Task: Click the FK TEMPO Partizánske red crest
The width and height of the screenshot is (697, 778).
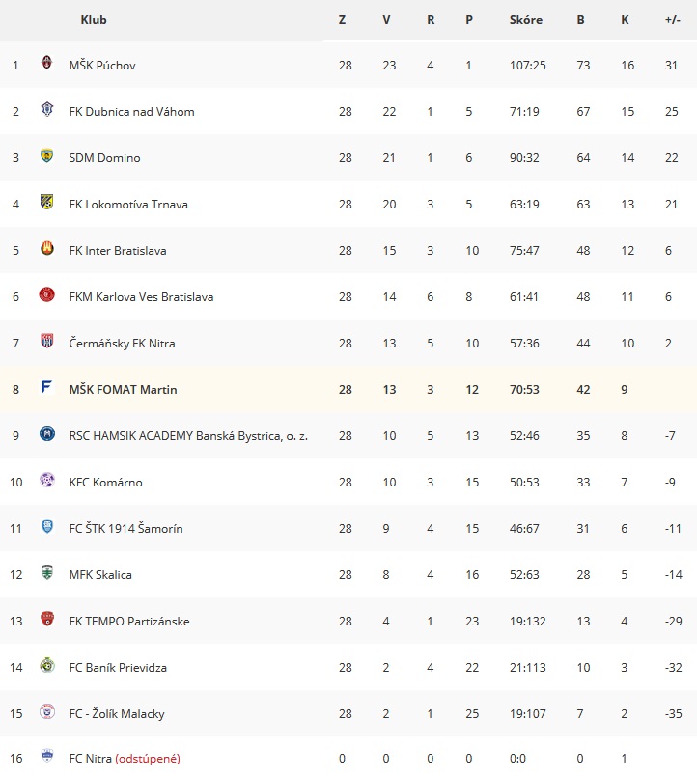Action: (x=46, y=618)
